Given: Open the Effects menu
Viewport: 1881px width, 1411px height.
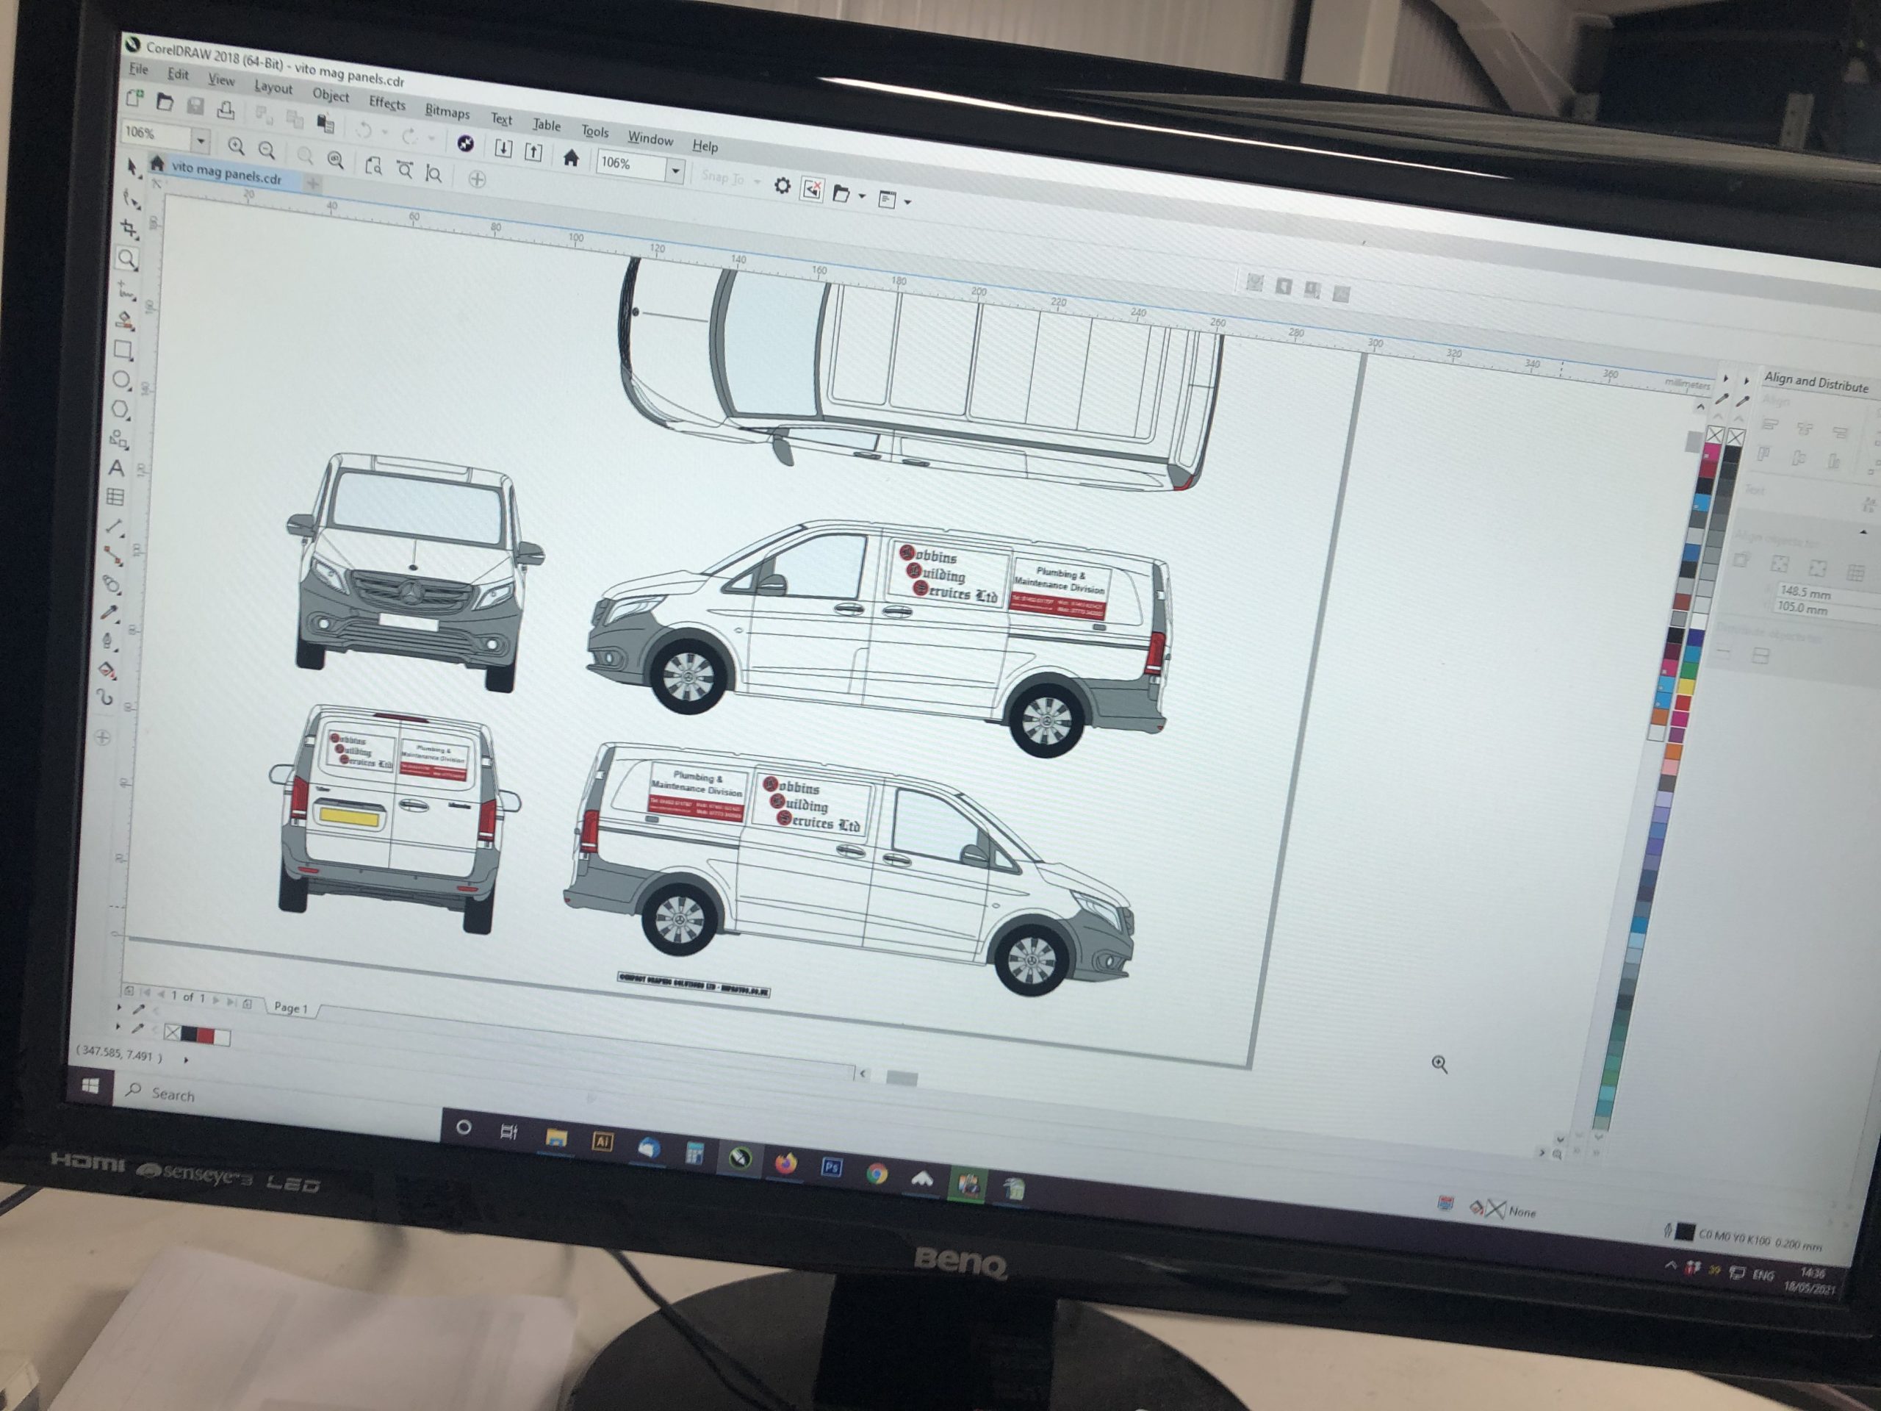Looking at the screenshot, I should pyautogui.click(x=387, y=104).
